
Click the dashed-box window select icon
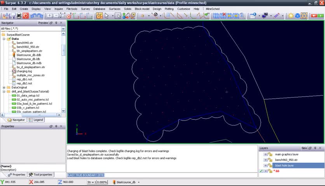pos(118,16)
